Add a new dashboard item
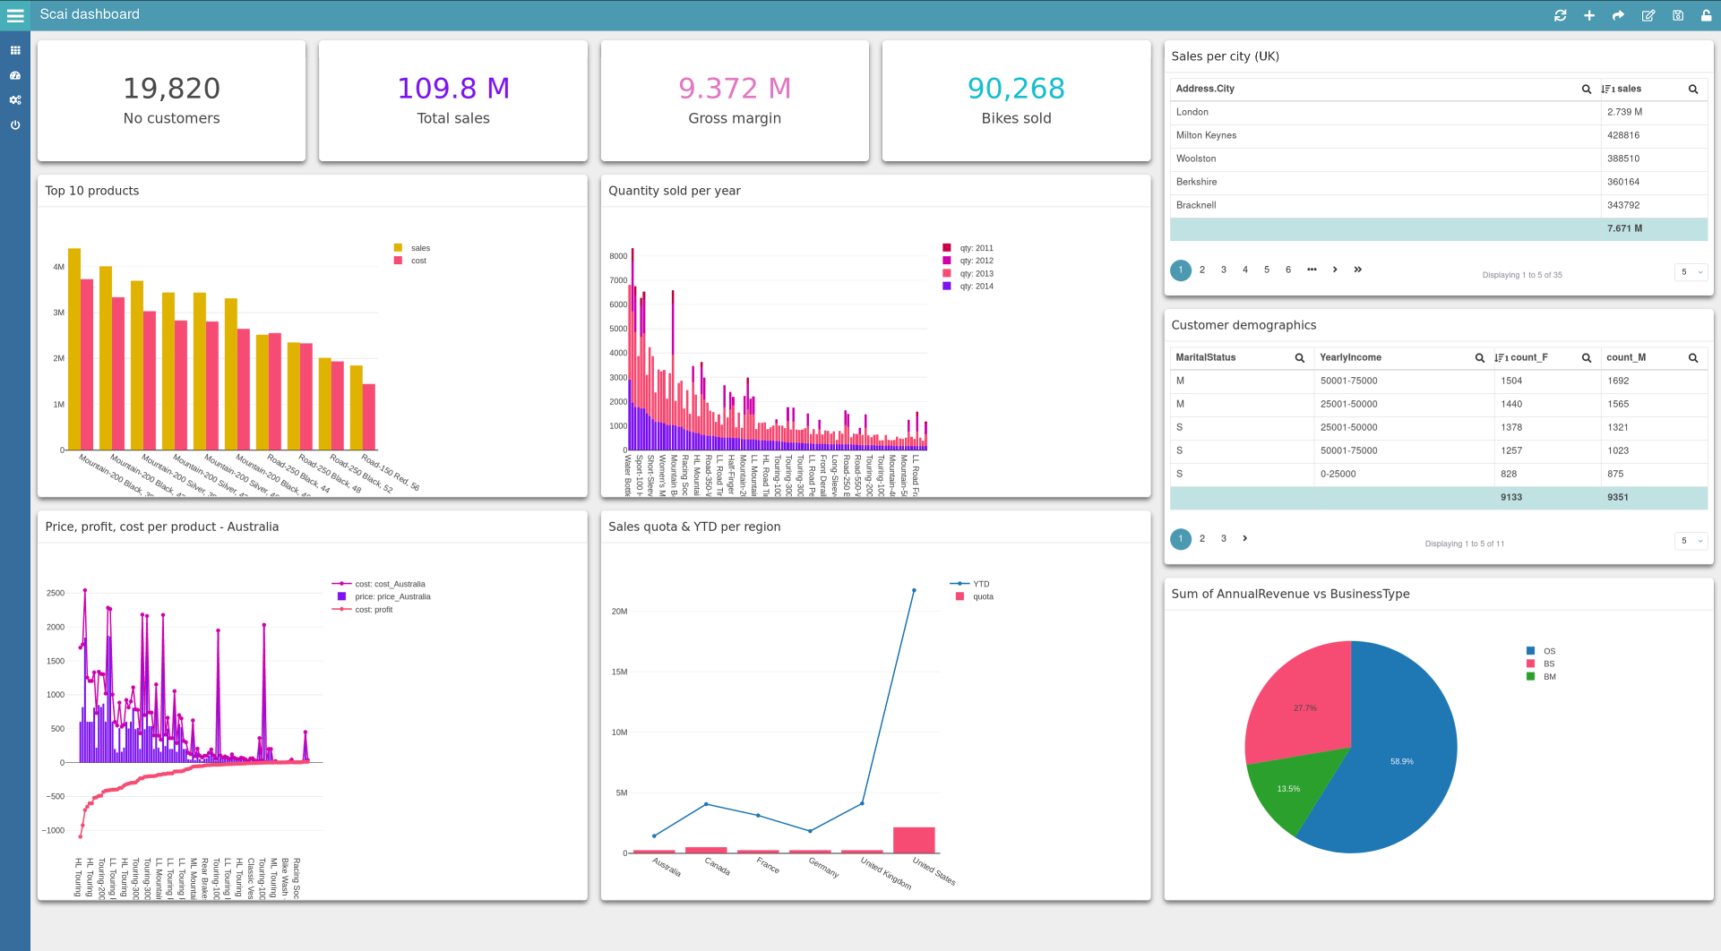Image resolution: width=1721 pixels, height=951 pixels. point(1589,15)
